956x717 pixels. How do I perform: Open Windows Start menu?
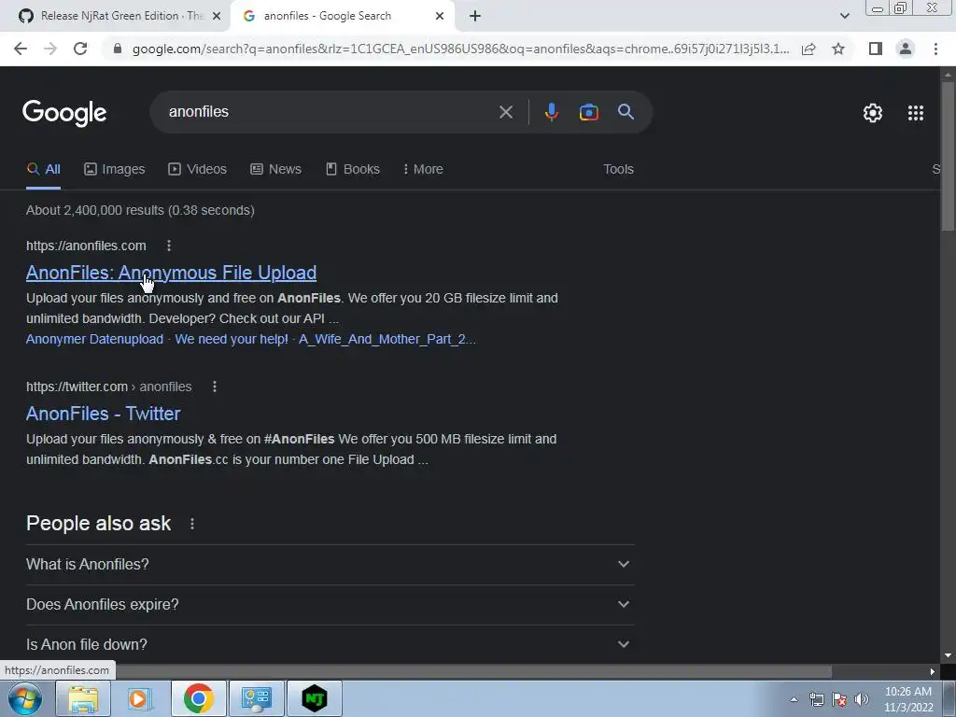(24, 698)
